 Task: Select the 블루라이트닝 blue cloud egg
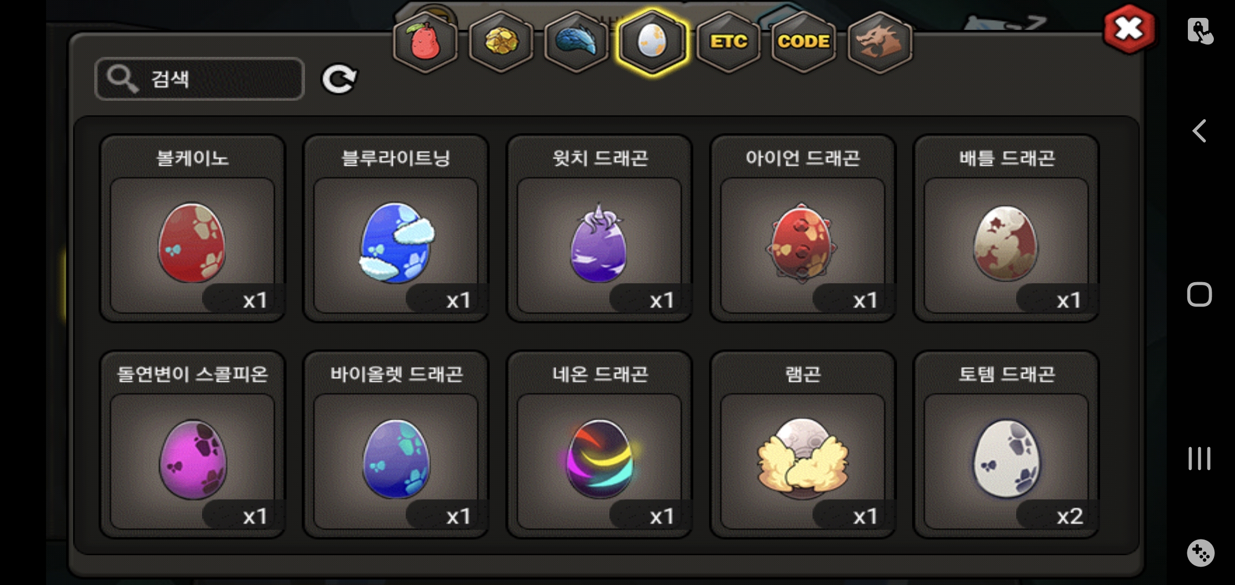point(396,229)
